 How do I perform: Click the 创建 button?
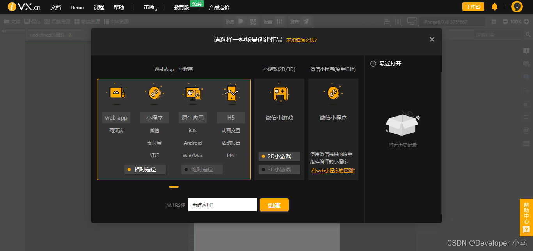[274, 205]
